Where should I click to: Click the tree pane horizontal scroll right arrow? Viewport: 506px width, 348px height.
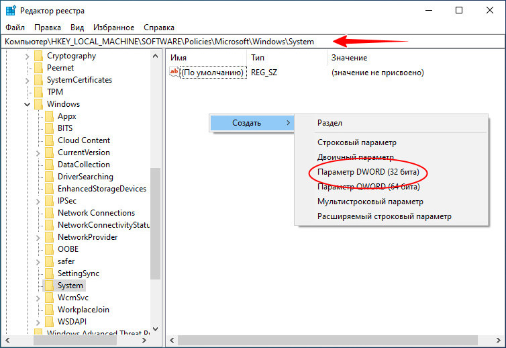pos(144,340)
